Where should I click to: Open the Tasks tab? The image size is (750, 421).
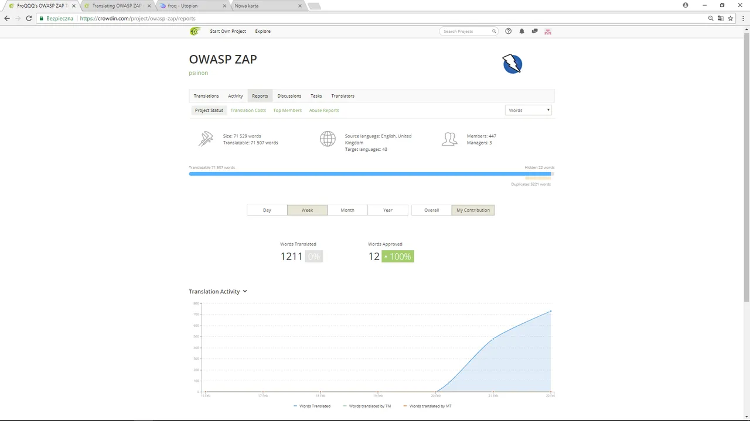coord(316,96)
